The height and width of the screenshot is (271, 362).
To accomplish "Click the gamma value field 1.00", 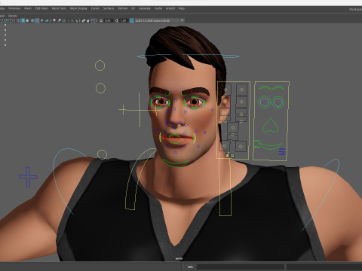I will [124, 20].
